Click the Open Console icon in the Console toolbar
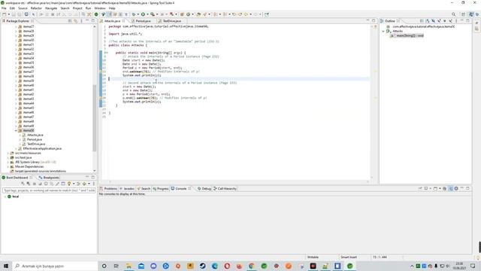This screenshot has height=271, width=481. (x=436, y=188)
